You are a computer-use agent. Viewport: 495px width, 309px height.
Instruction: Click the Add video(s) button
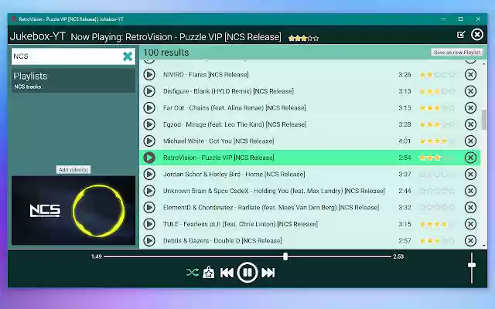click(73, 170)
